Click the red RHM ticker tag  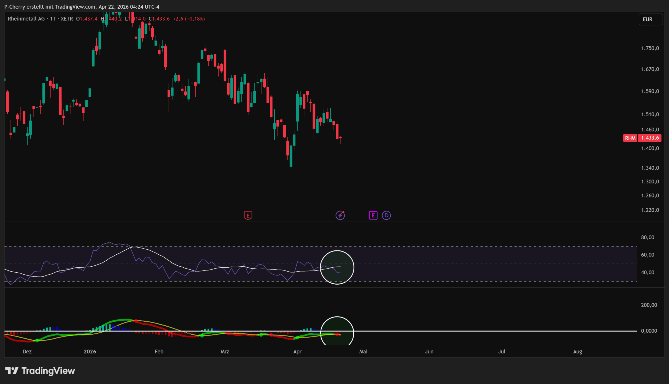(630, 138)
